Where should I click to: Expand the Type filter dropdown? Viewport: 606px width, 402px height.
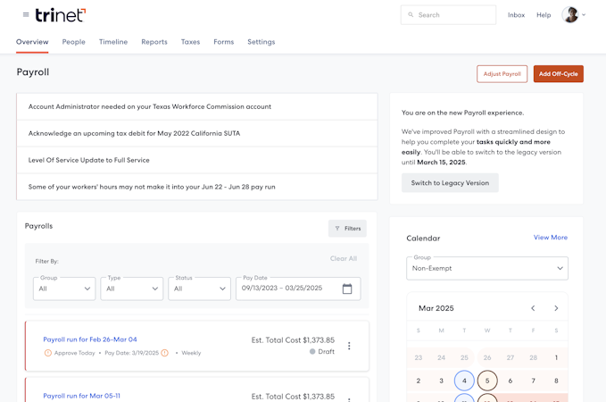(131, 289)
